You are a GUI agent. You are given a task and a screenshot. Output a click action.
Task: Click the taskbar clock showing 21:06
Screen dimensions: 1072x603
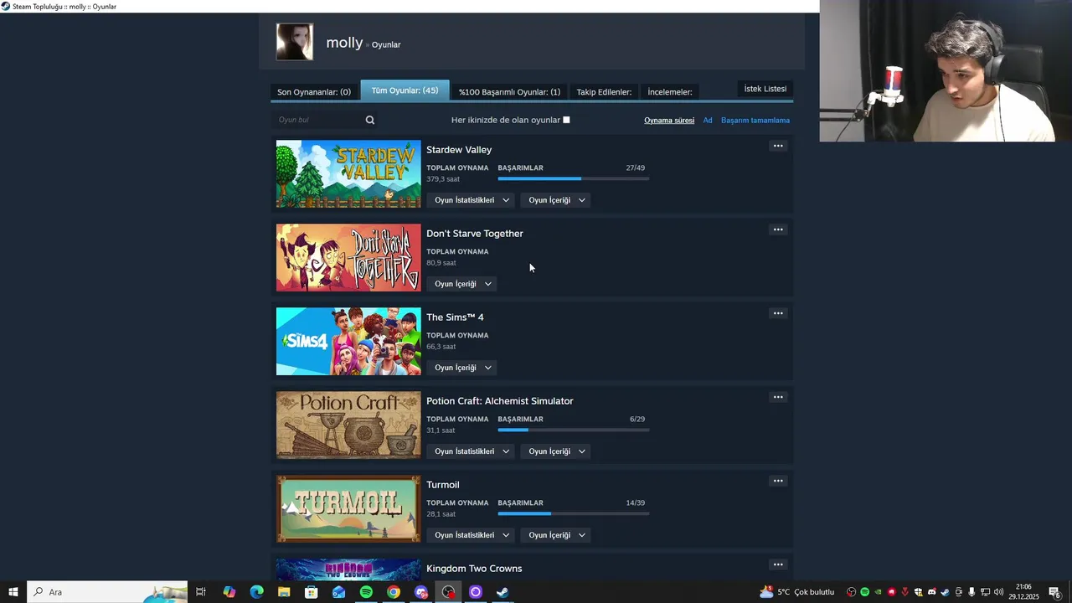[1023, 592]
